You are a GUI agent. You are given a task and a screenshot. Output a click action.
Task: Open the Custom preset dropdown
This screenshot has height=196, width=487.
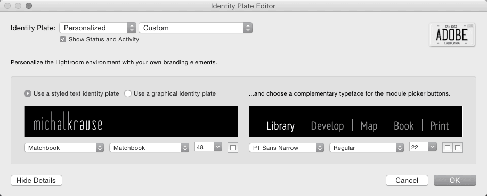coord(196,28)
